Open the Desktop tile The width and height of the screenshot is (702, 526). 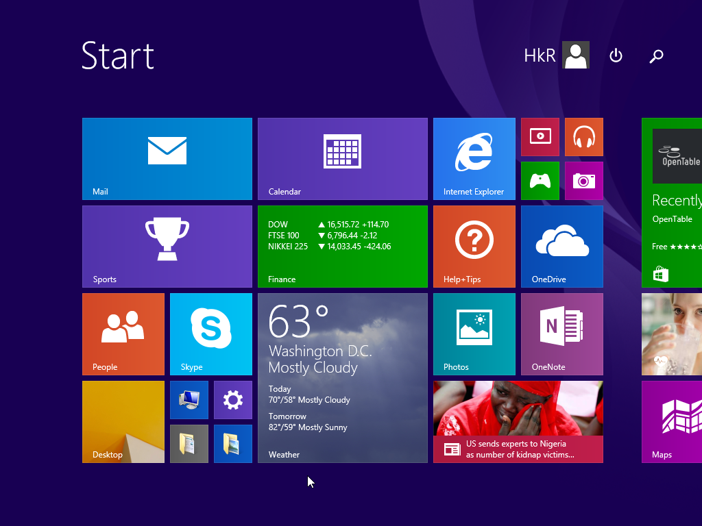(123, 422)
